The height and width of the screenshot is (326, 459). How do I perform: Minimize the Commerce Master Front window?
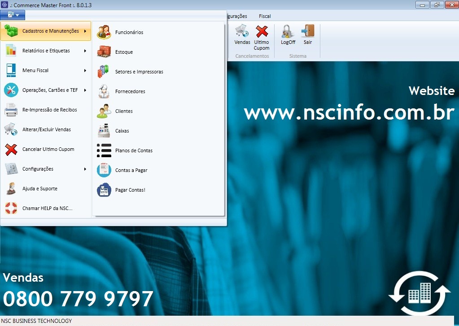[x=422, y=4]
